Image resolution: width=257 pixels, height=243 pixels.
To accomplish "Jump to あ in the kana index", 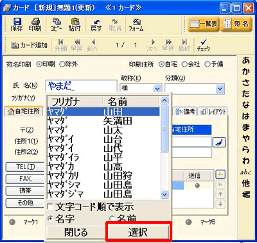I will 246,60.
